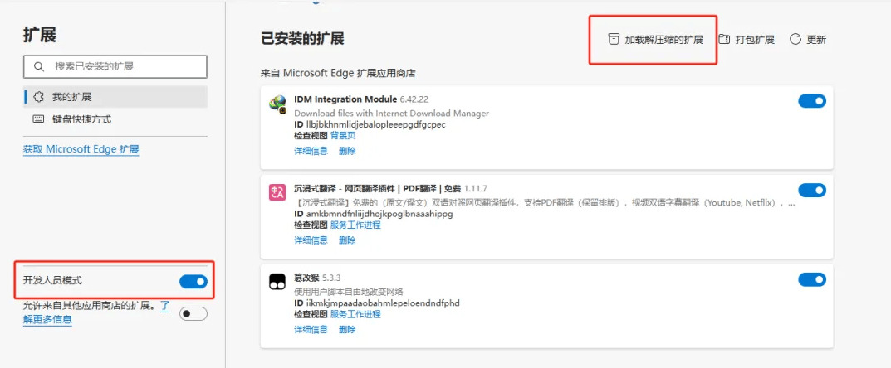Click the load unpacked extension box icon
Image resolution: width=891 pixels, height=368 pixels.
[613, 40]
